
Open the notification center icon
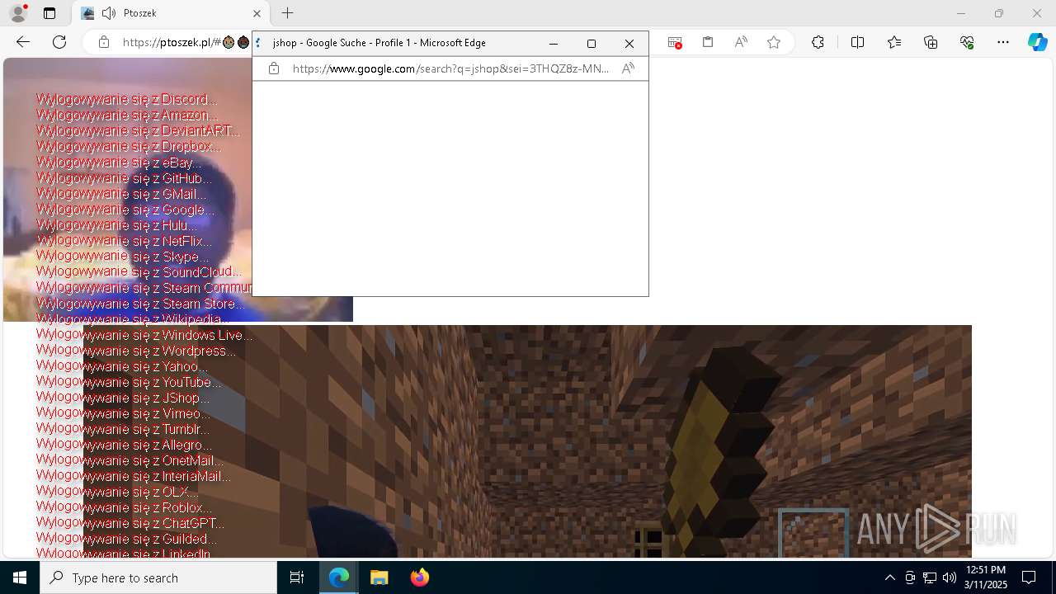pos(1029,577)
